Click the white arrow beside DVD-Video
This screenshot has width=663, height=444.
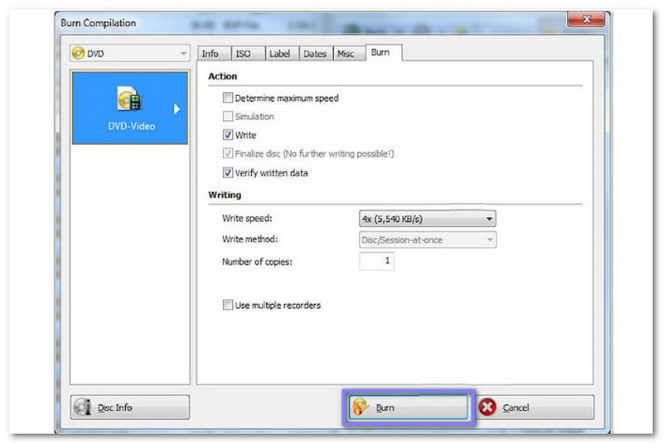177,109
